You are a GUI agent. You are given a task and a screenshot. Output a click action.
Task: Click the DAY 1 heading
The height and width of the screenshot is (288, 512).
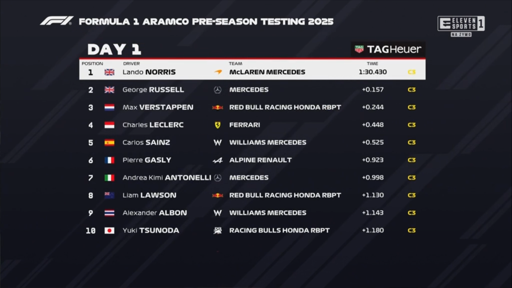click(114, 49)
